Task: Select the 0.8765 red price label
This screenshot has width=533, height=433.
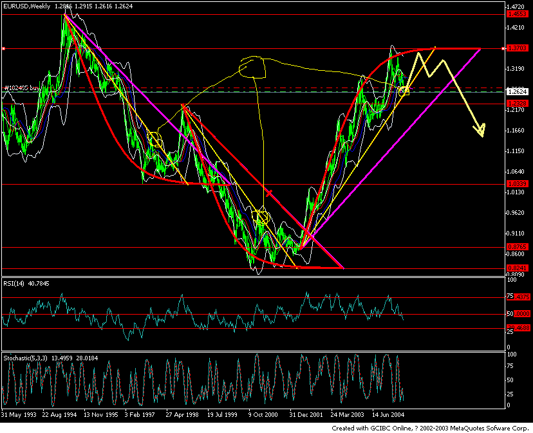Action: tap(517, 247)
